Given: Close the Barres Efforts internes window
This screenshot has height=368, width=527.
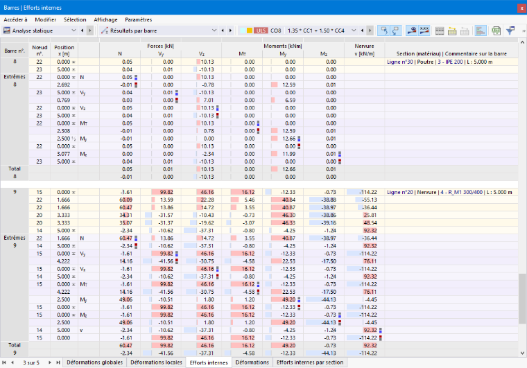Looking at the screenshot, I should (521, 8).
